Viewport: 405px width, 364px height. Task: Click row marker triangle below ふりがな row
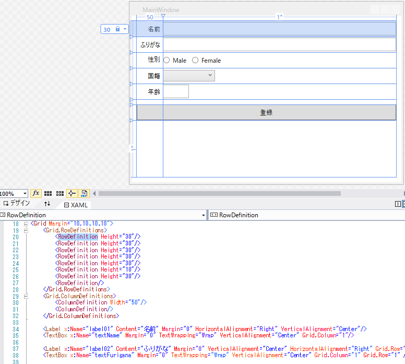(132, 52)
